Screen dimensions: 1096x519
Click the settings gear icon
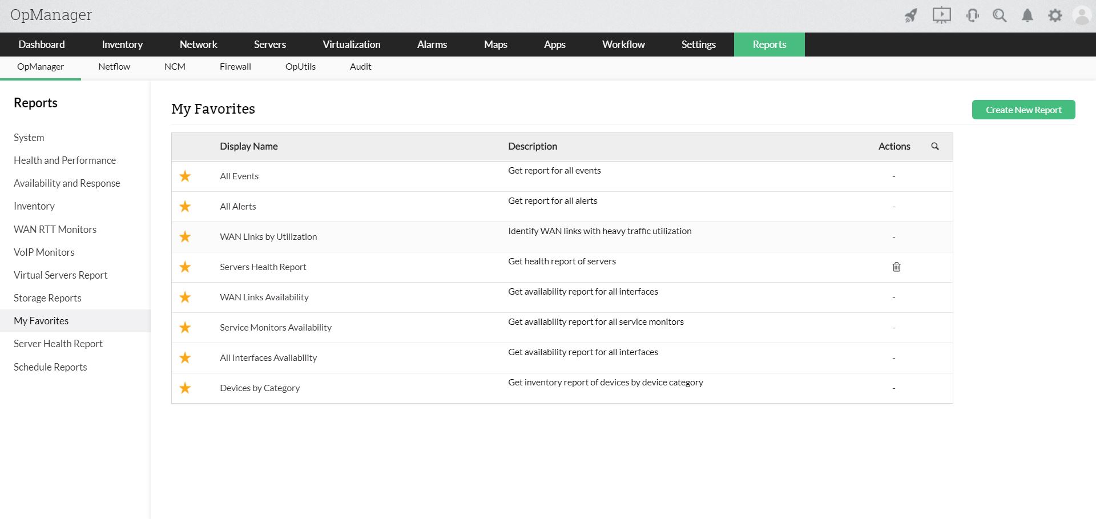pyautogui.click(x=1055, y=15)
